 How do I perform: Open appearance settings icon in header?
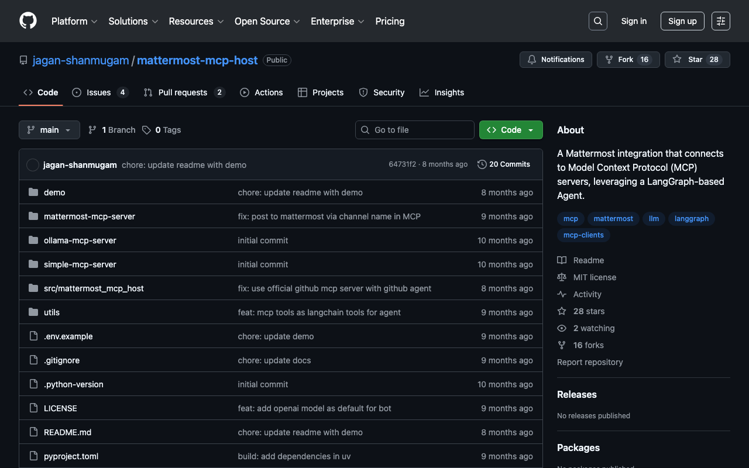click(x=720, y=21)
